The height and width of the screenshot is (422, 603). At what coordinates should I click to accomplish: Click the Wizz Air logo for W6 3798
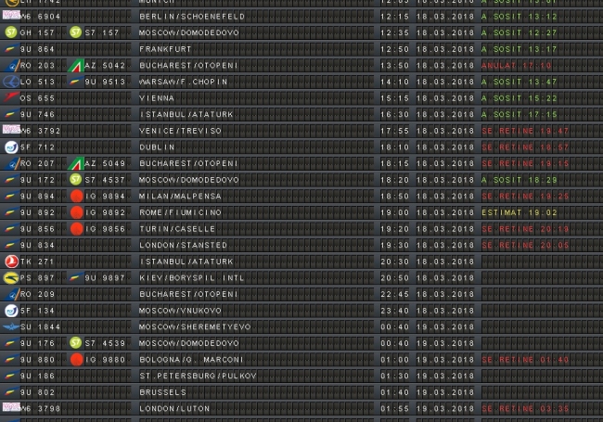[11, 407]
